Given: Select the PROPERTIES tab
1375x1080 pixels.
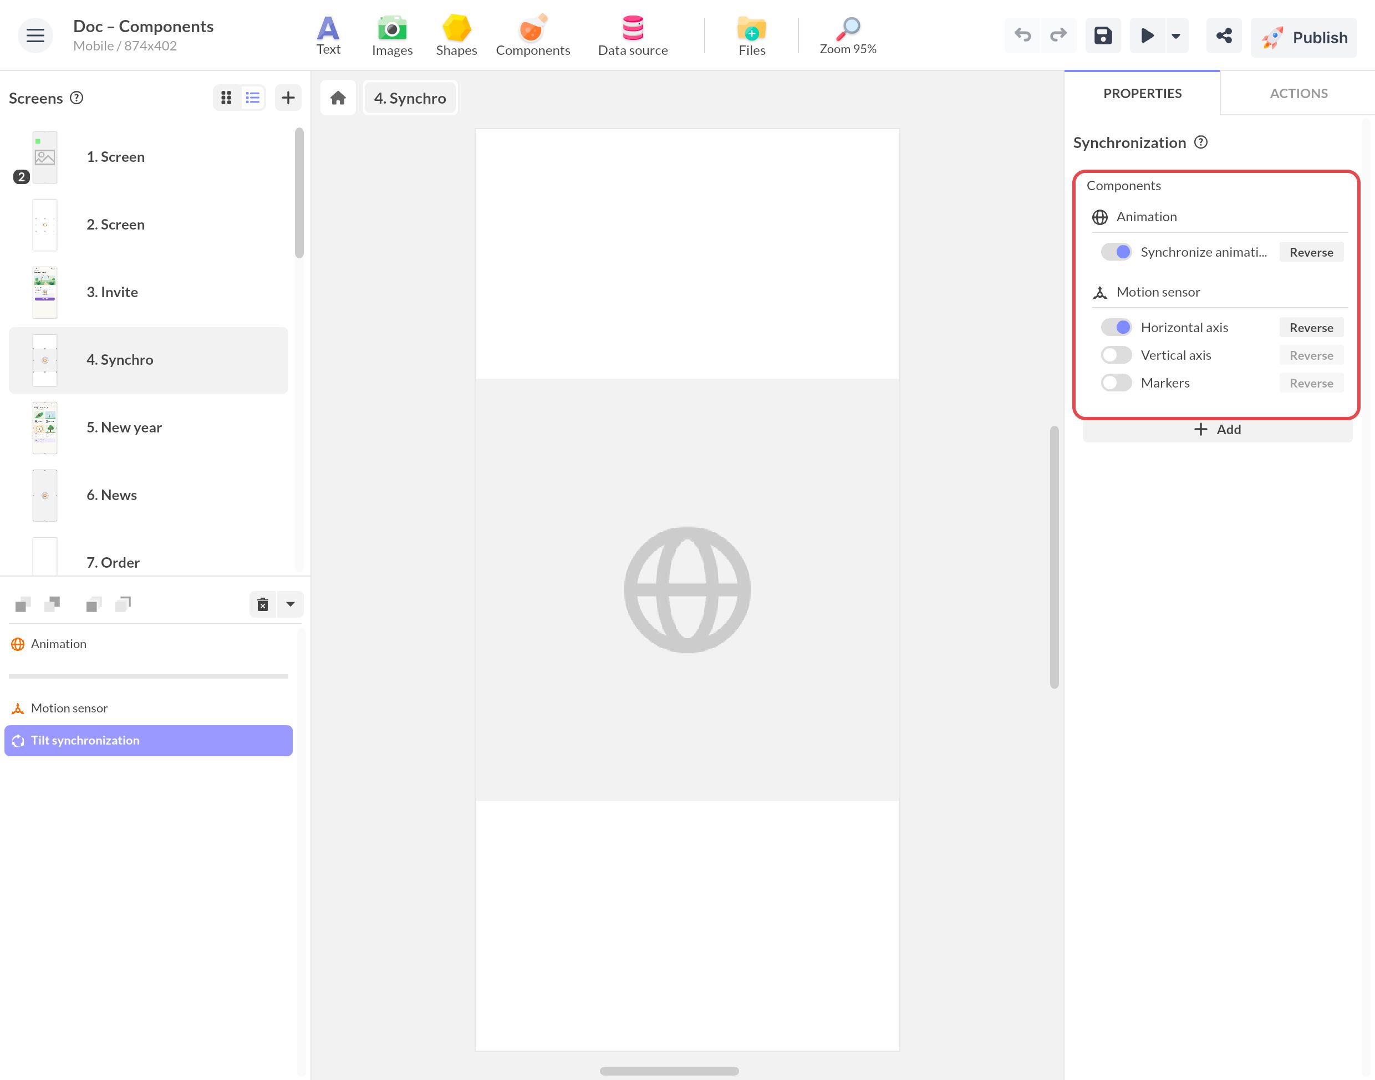Looking at the screenshot, I should point(1142,93).
